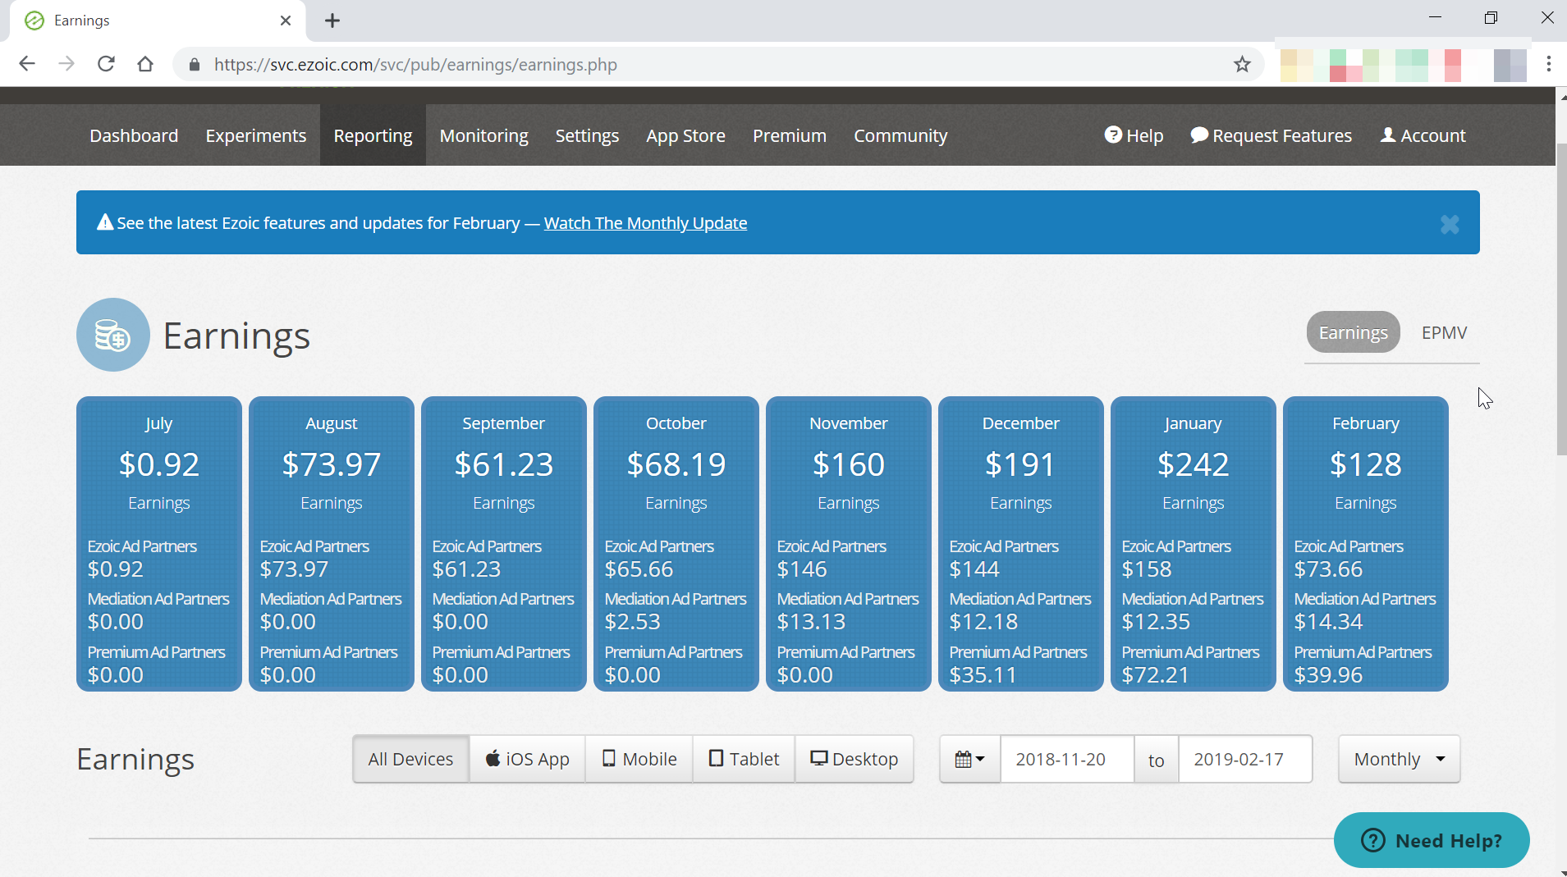Open the Reporting menu

click(373, 135)
